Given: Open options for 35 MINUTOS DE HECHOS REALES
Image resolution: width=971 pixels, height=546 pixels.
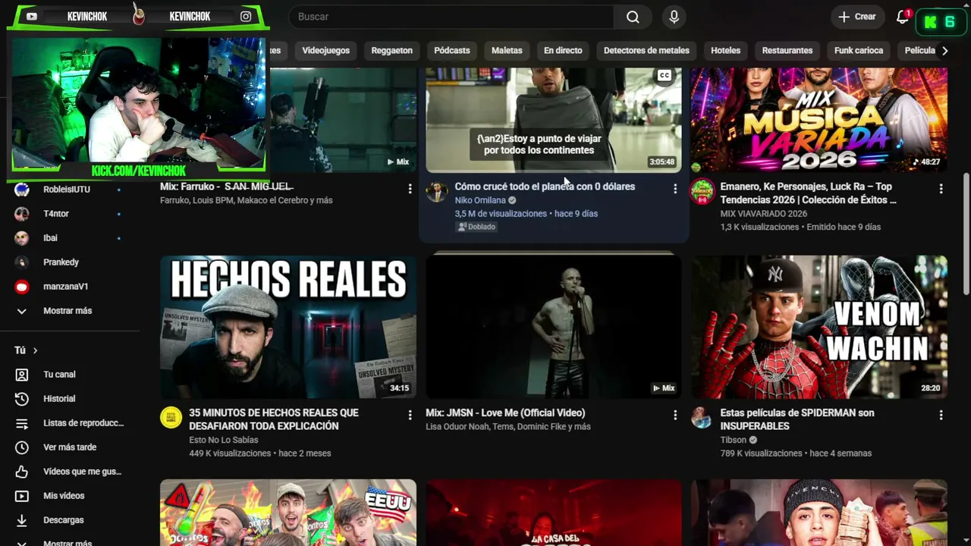Looking at the screenshot, I should 410,415.
